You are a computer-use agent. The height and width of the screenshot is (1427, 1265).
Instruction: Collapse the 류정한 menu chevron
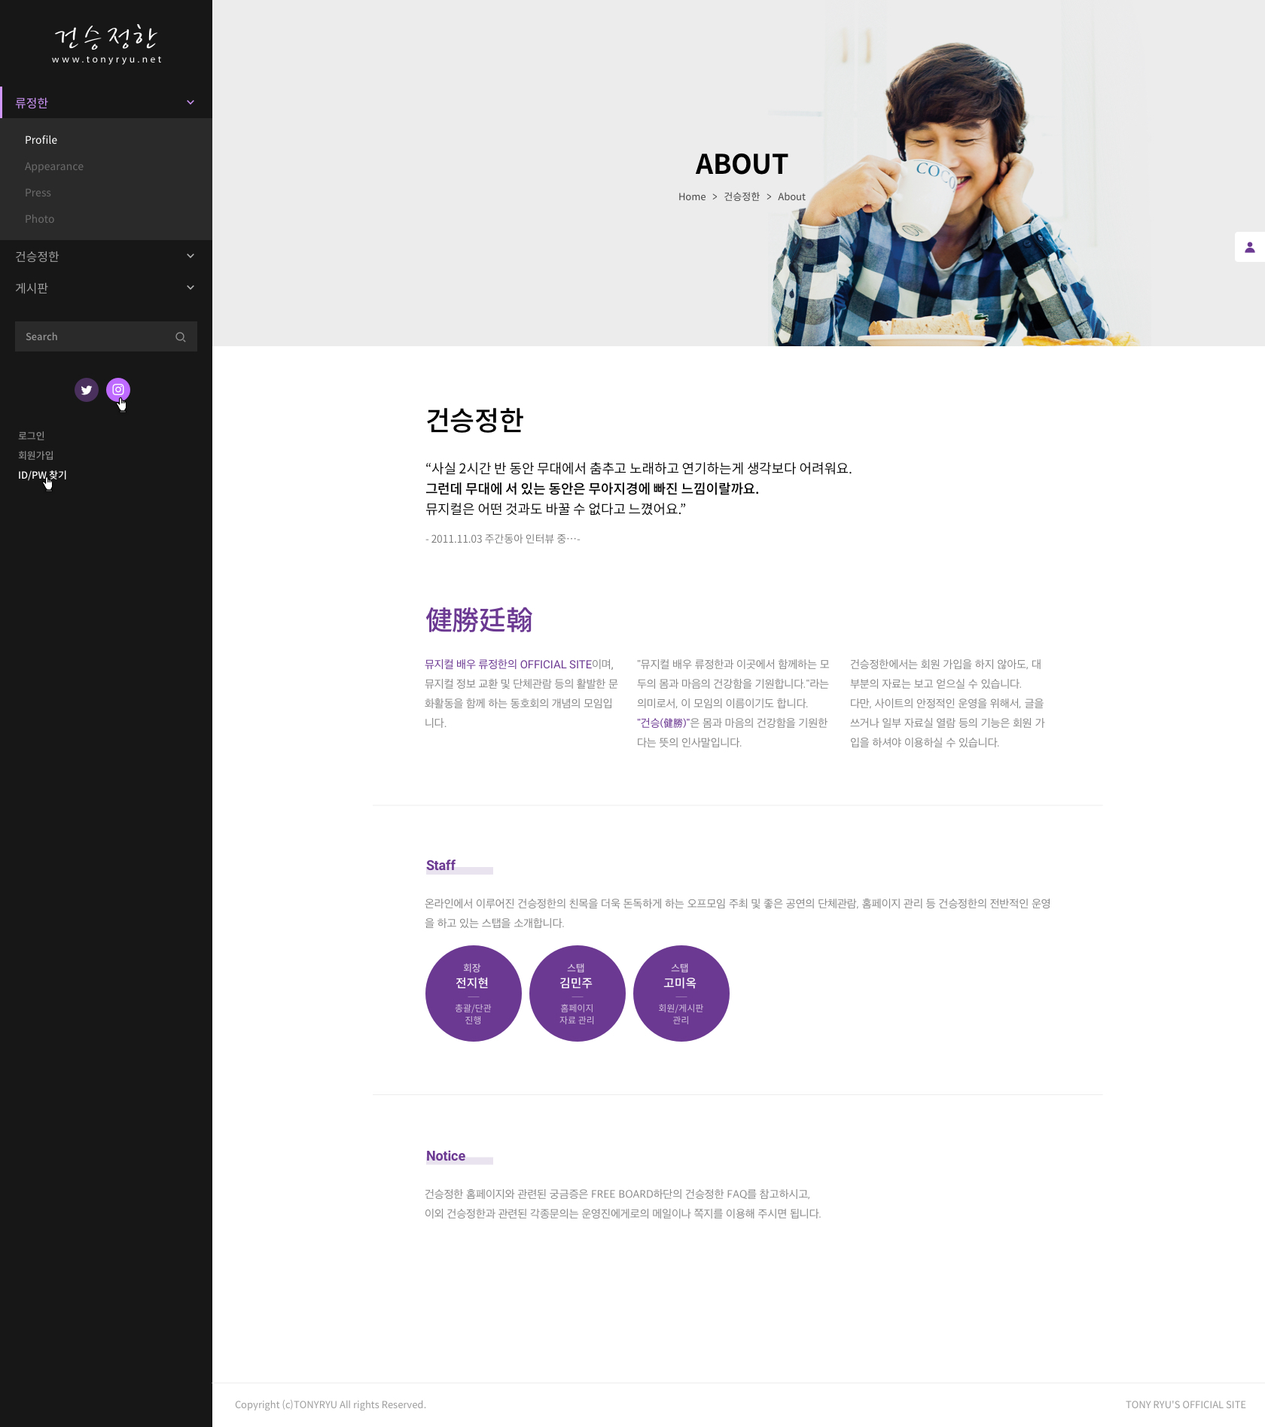coord(191,102)
